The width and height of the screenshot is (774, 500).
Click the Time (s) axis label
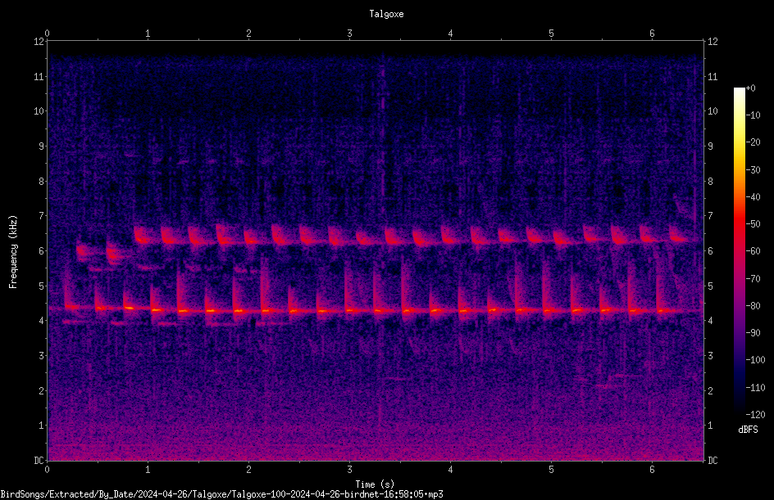point(375,484)
